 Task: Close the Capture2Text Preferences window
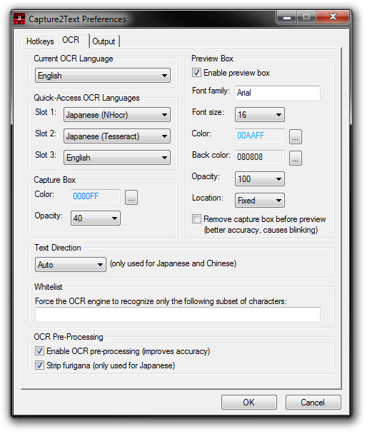pos(333,17)
